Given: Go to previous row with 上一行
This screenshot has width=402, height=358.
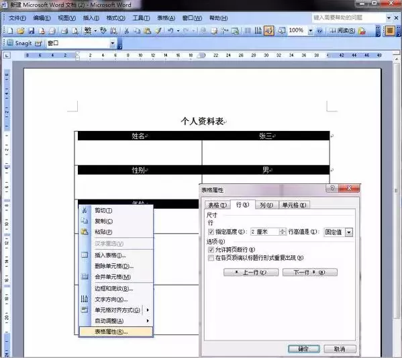Looking at the screenshot, I should [251, 272].
